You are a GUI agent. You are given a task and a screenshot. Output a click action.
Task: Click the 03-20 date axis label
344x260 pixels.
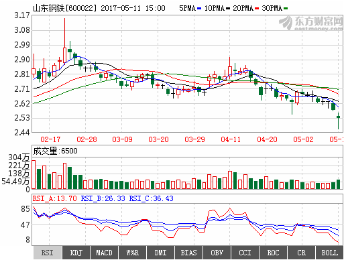(158, 139)
